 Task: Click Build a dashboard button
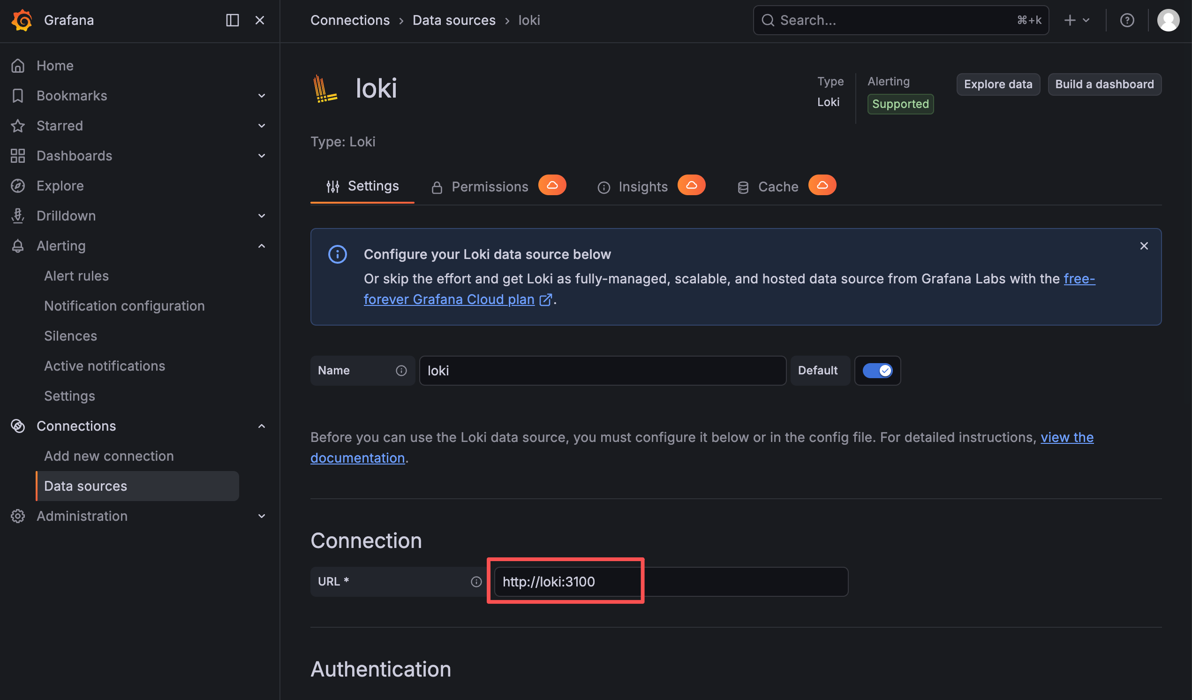pyautogui.click(x=1104, y=84)
